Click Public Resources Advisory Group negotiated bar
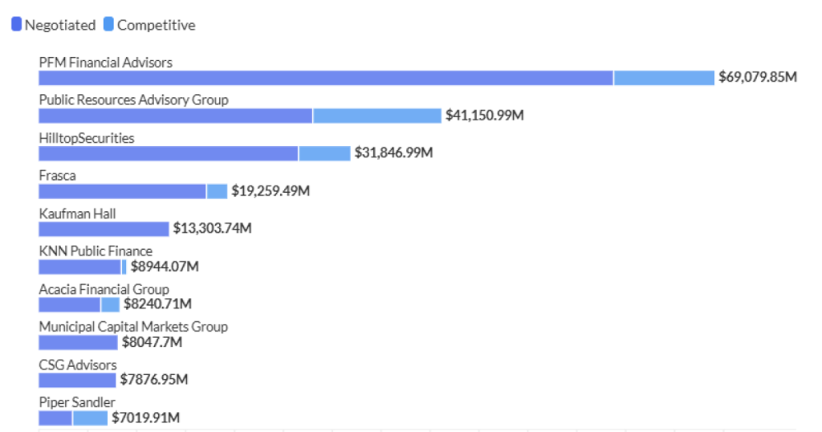Viewport: 822px width, 432px height. [175, 116]
